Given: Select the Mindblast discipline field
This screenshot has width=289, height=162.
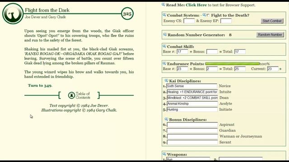Looking at the screenshot, I should click(192, 98).
